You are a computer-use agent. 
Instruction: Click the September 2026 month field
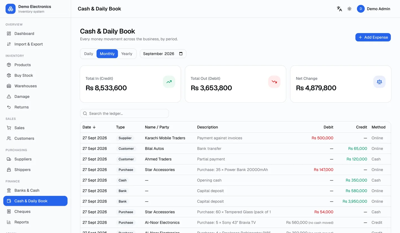pos(163,54)
